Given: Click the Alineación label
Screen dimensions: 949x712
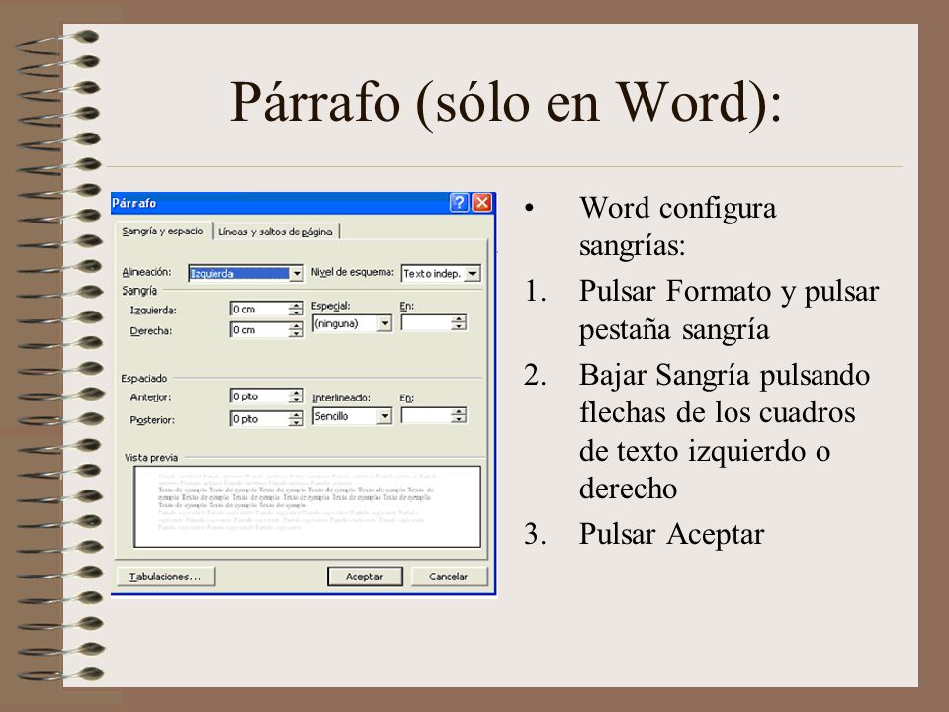Looking at the screenshot, I should (x=146, y=273).
